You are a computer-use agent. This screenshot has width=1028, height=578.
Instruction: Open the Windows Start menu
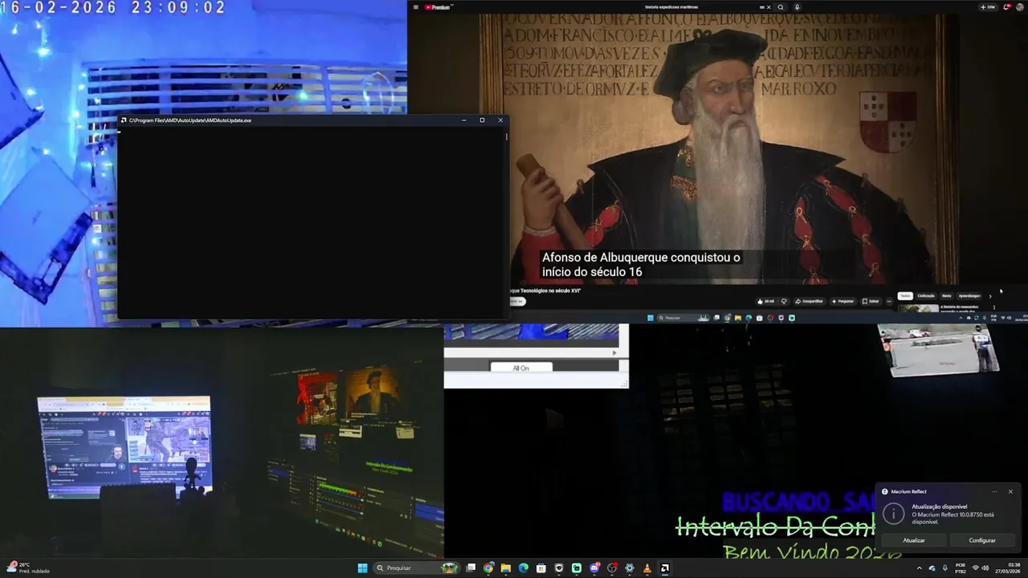pos(362,568)
